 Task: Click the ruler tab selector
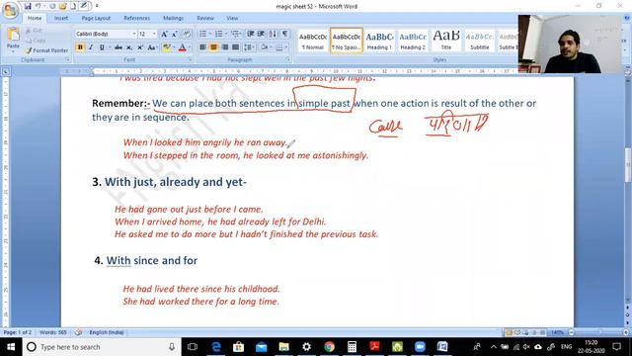pyautogui.click(x=6, y=71)
